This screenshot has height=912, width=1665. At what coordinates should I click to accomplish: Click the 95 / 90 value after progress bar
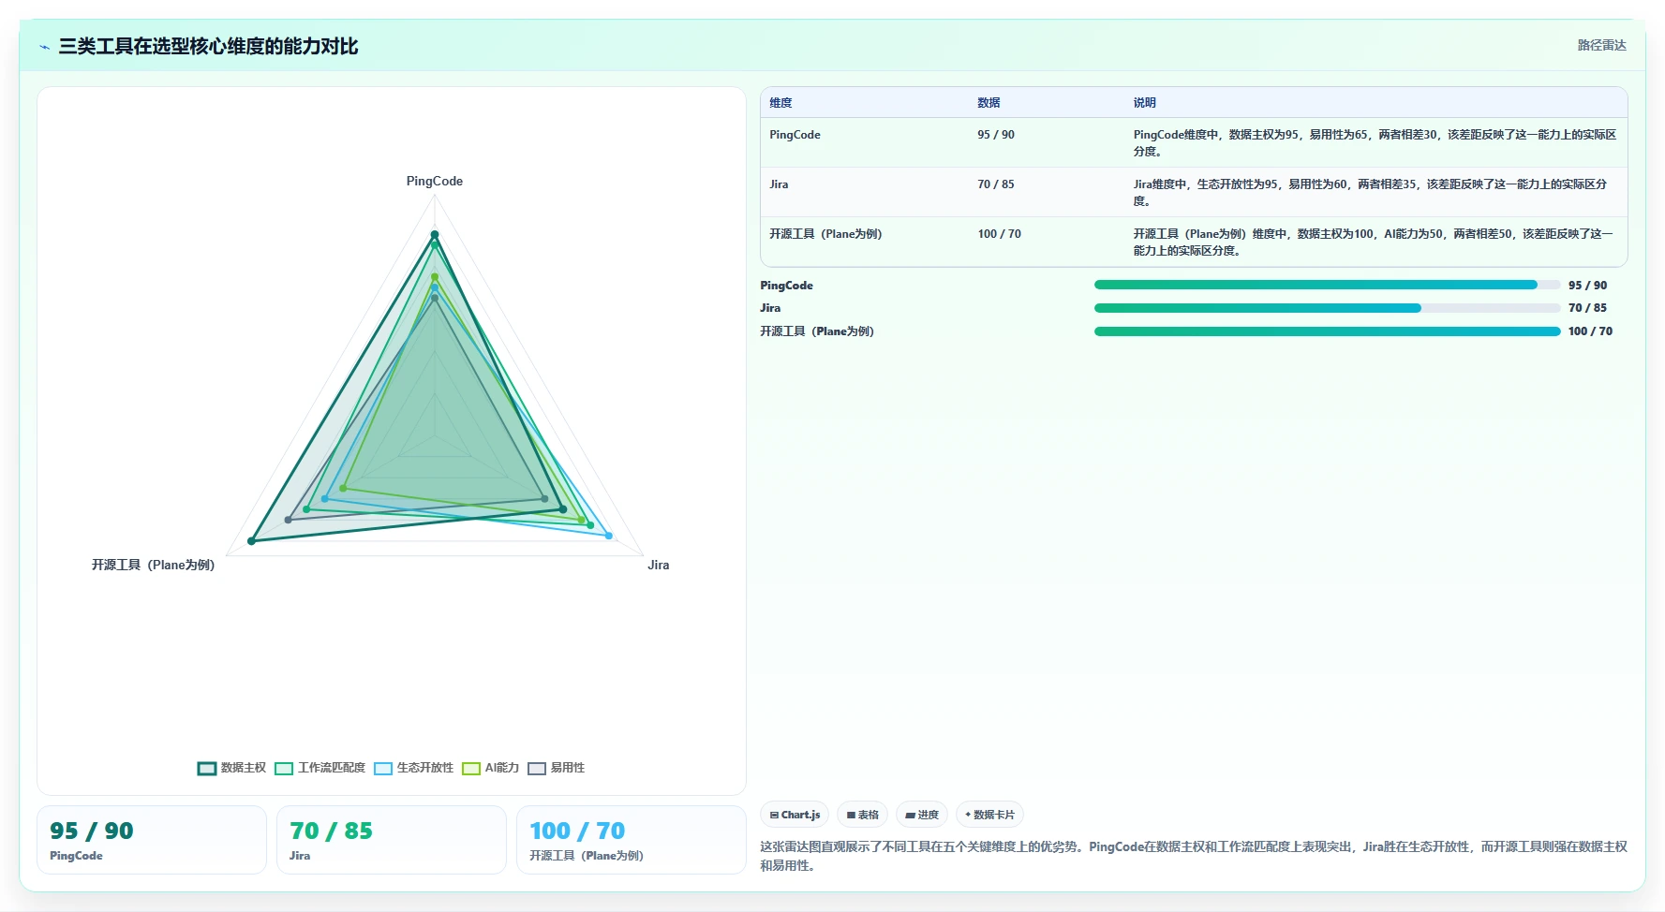point(1587,286)
